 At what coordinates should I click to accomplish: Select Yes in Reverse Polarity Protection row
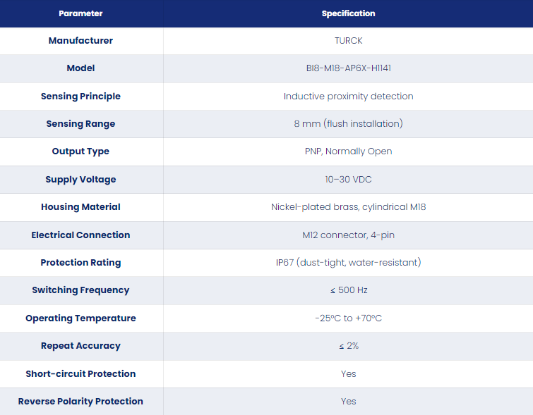349,402
